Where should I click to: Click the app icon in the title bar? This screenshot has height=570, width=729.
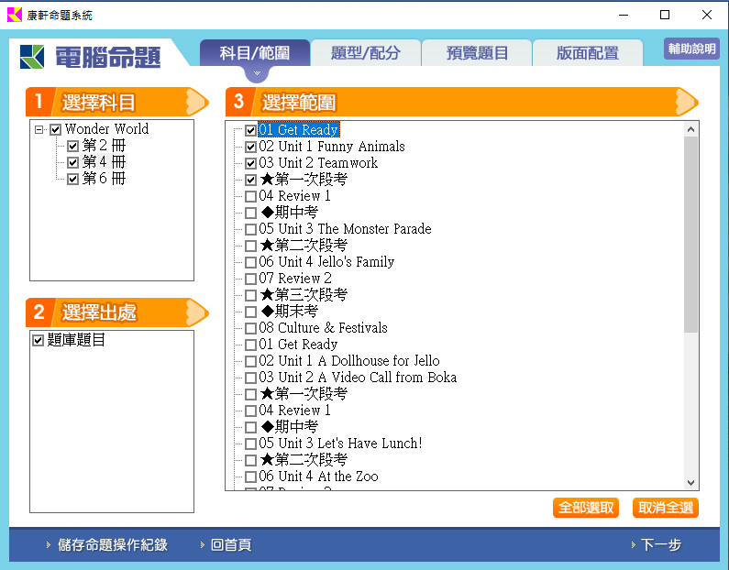point(14,15)
